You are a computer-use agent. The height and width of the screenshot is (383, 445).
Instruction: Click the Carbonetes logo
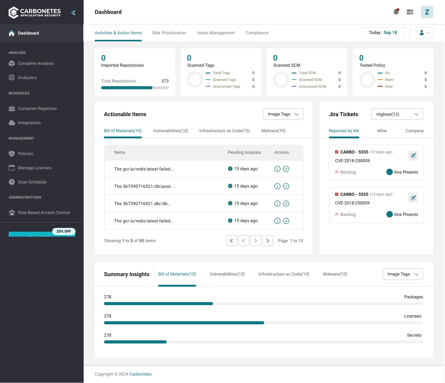point(35,13)
